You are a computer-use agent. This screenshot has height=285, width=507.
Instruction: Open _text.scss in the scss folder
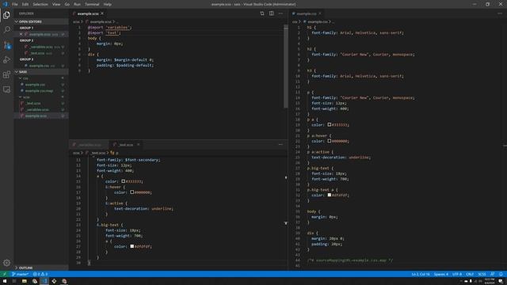coord(40,104)
